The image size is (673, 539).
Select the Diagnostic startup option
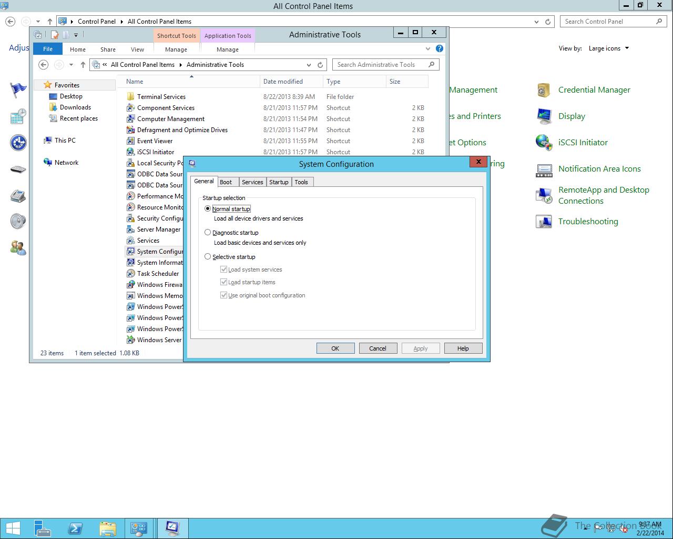tap(208, 232)
